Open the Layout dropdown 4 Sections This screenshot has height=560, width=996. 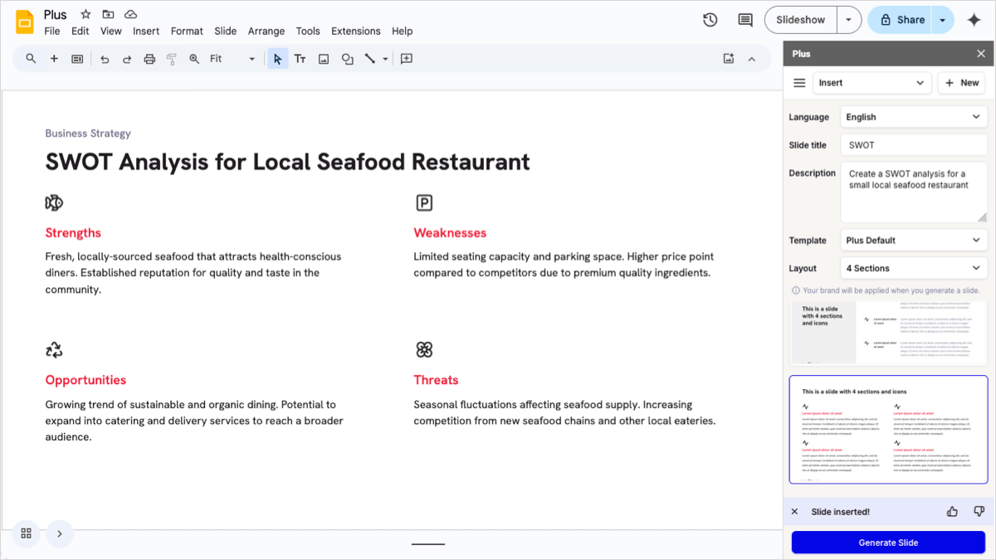tap(914, 269)
